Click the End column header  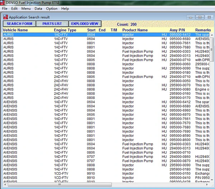coord(102,30)
